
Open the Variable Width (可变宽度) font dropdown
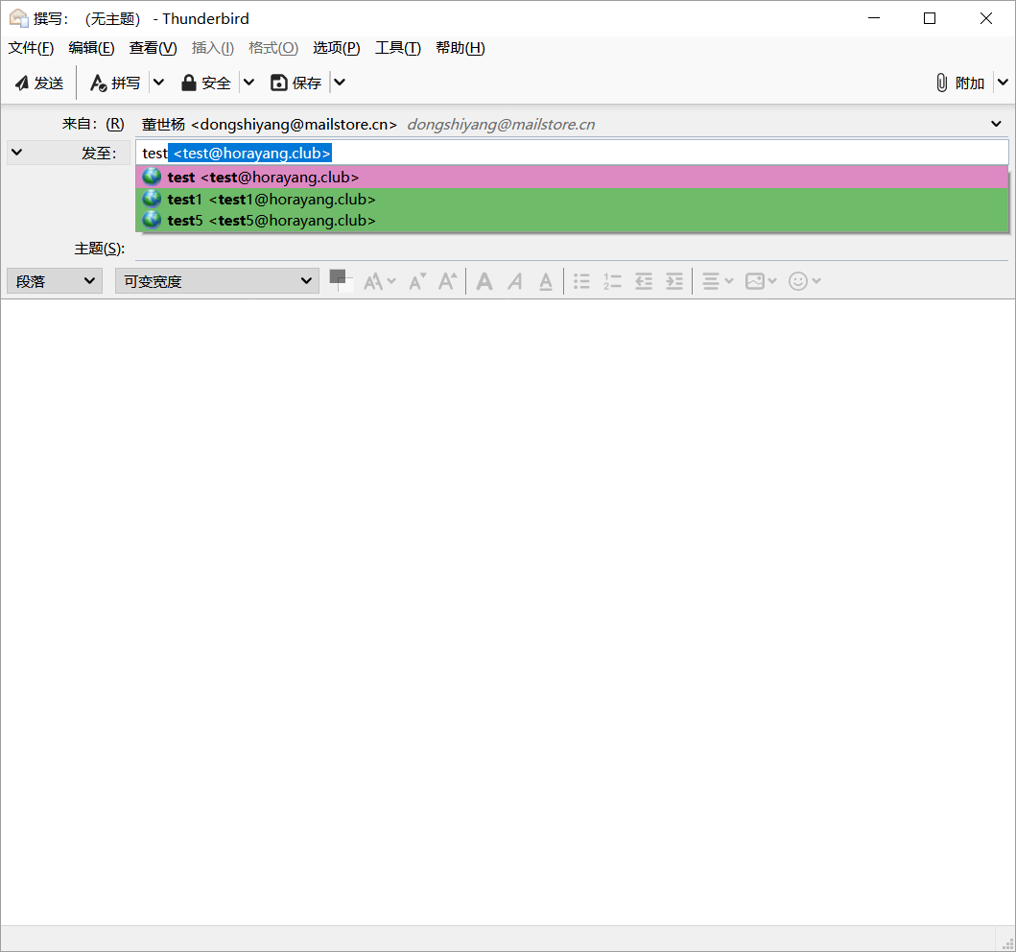[x=217, y=281]
